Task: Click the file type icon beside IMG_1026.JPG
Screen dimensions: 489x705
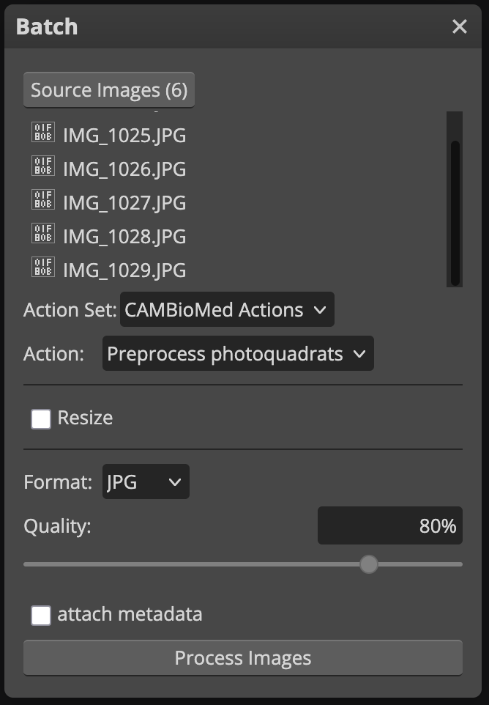Action: coord(43,166)
